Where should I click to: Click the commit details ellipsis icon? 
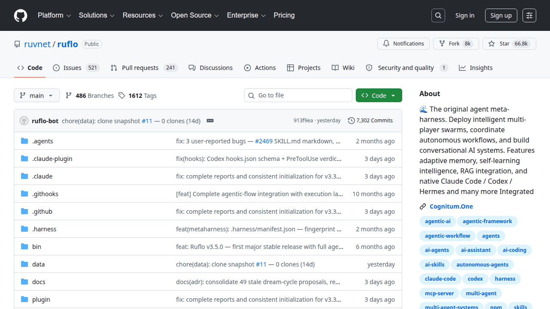pos(210,121)
